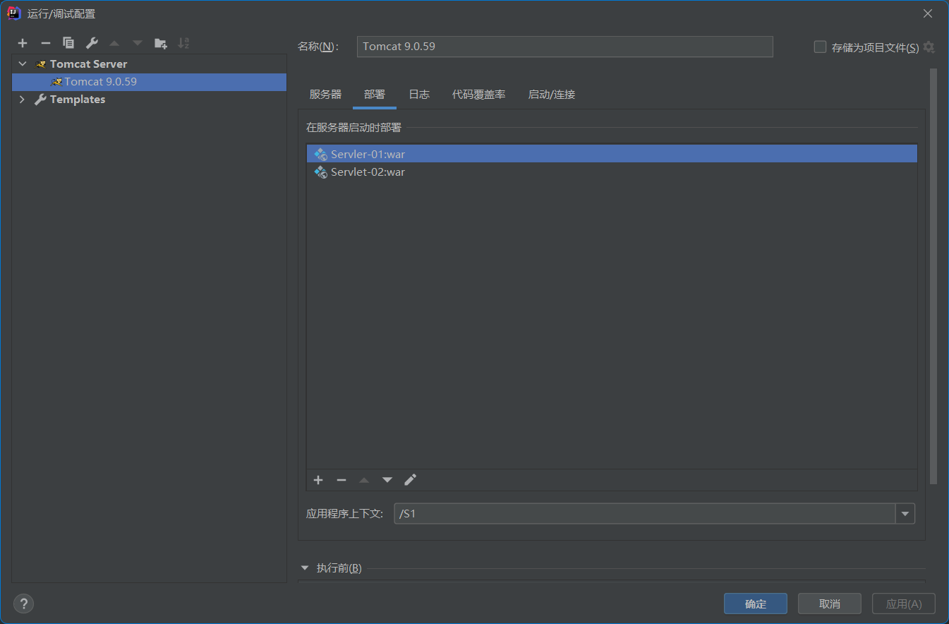The height and width of the screenshot is (624, 949).
Task: Enable the 存储为项目文件 checkbox
Action: point(820,47)
